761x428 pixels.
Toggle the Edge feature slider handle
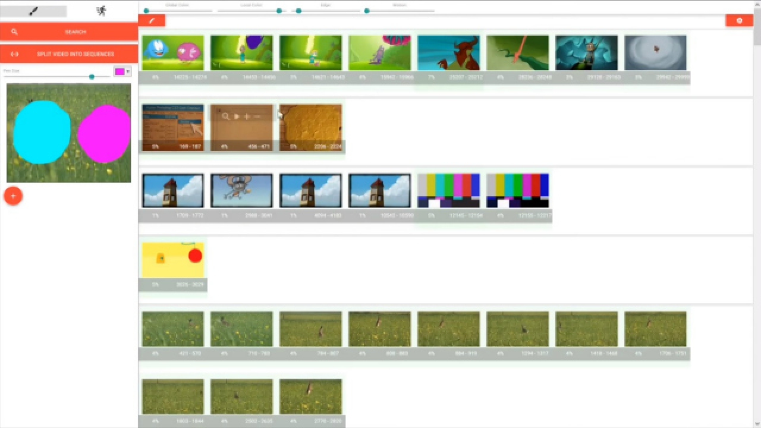299,10
